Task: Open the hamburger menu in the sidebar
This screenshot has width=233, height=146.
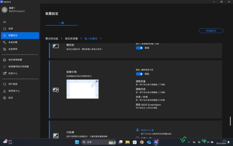Action: pyautogui.click(x=4, y=22)
